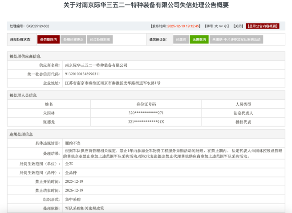Click the name 张德龙 in personnel table
This screenshot has height=213, width=292.
49,122
